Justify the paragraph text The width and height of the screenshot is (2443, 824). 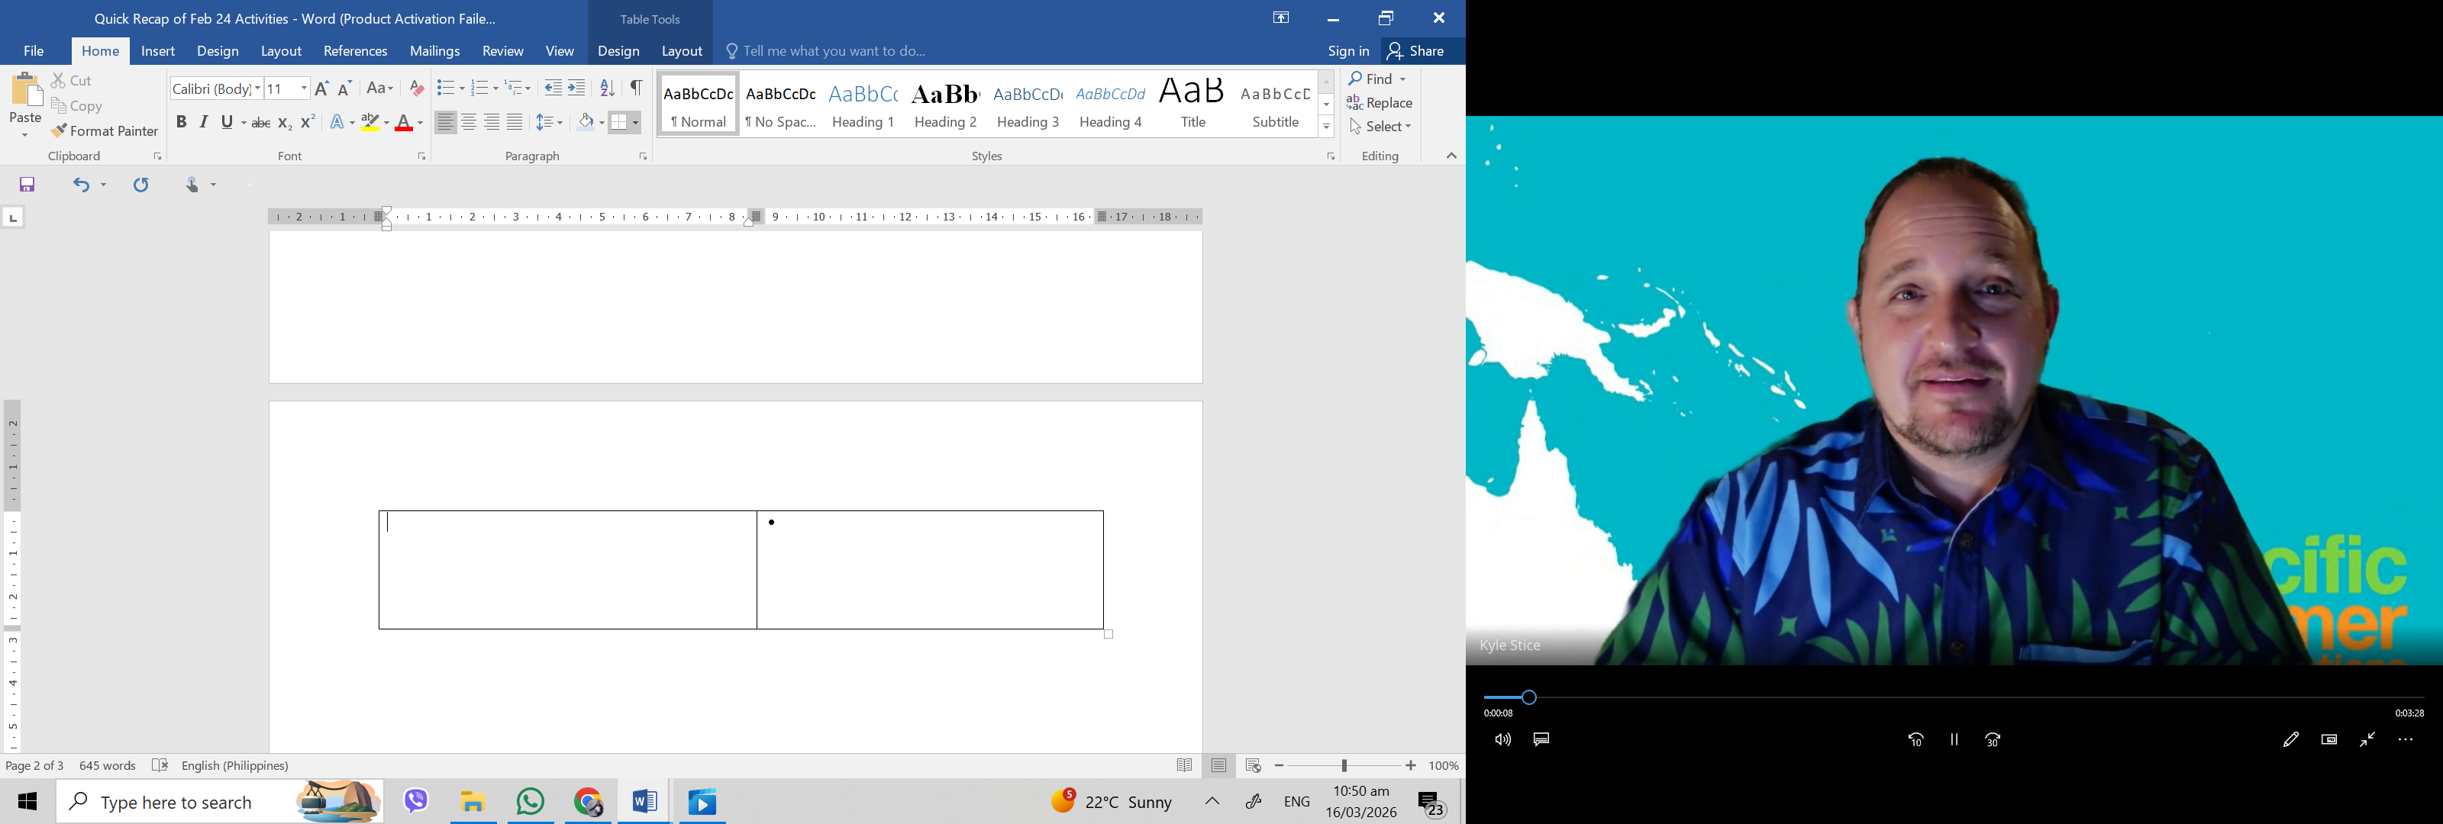click(x=515, y=122)
